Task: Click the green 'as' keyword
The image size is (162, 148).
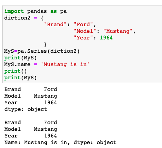Action: pos(54,11)
